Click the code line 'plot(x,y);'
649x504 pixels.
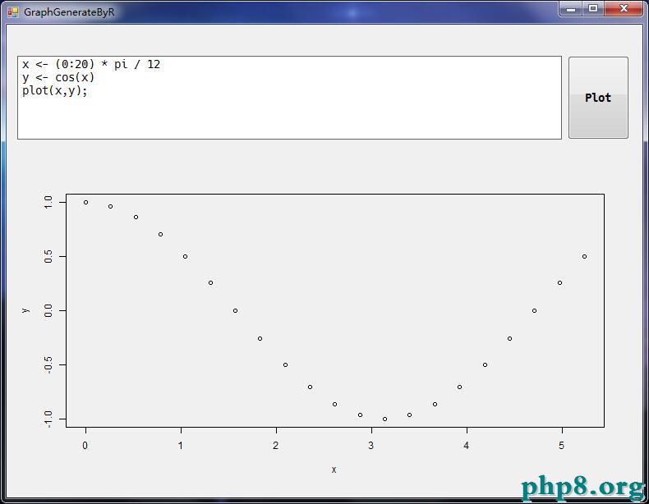55,90
